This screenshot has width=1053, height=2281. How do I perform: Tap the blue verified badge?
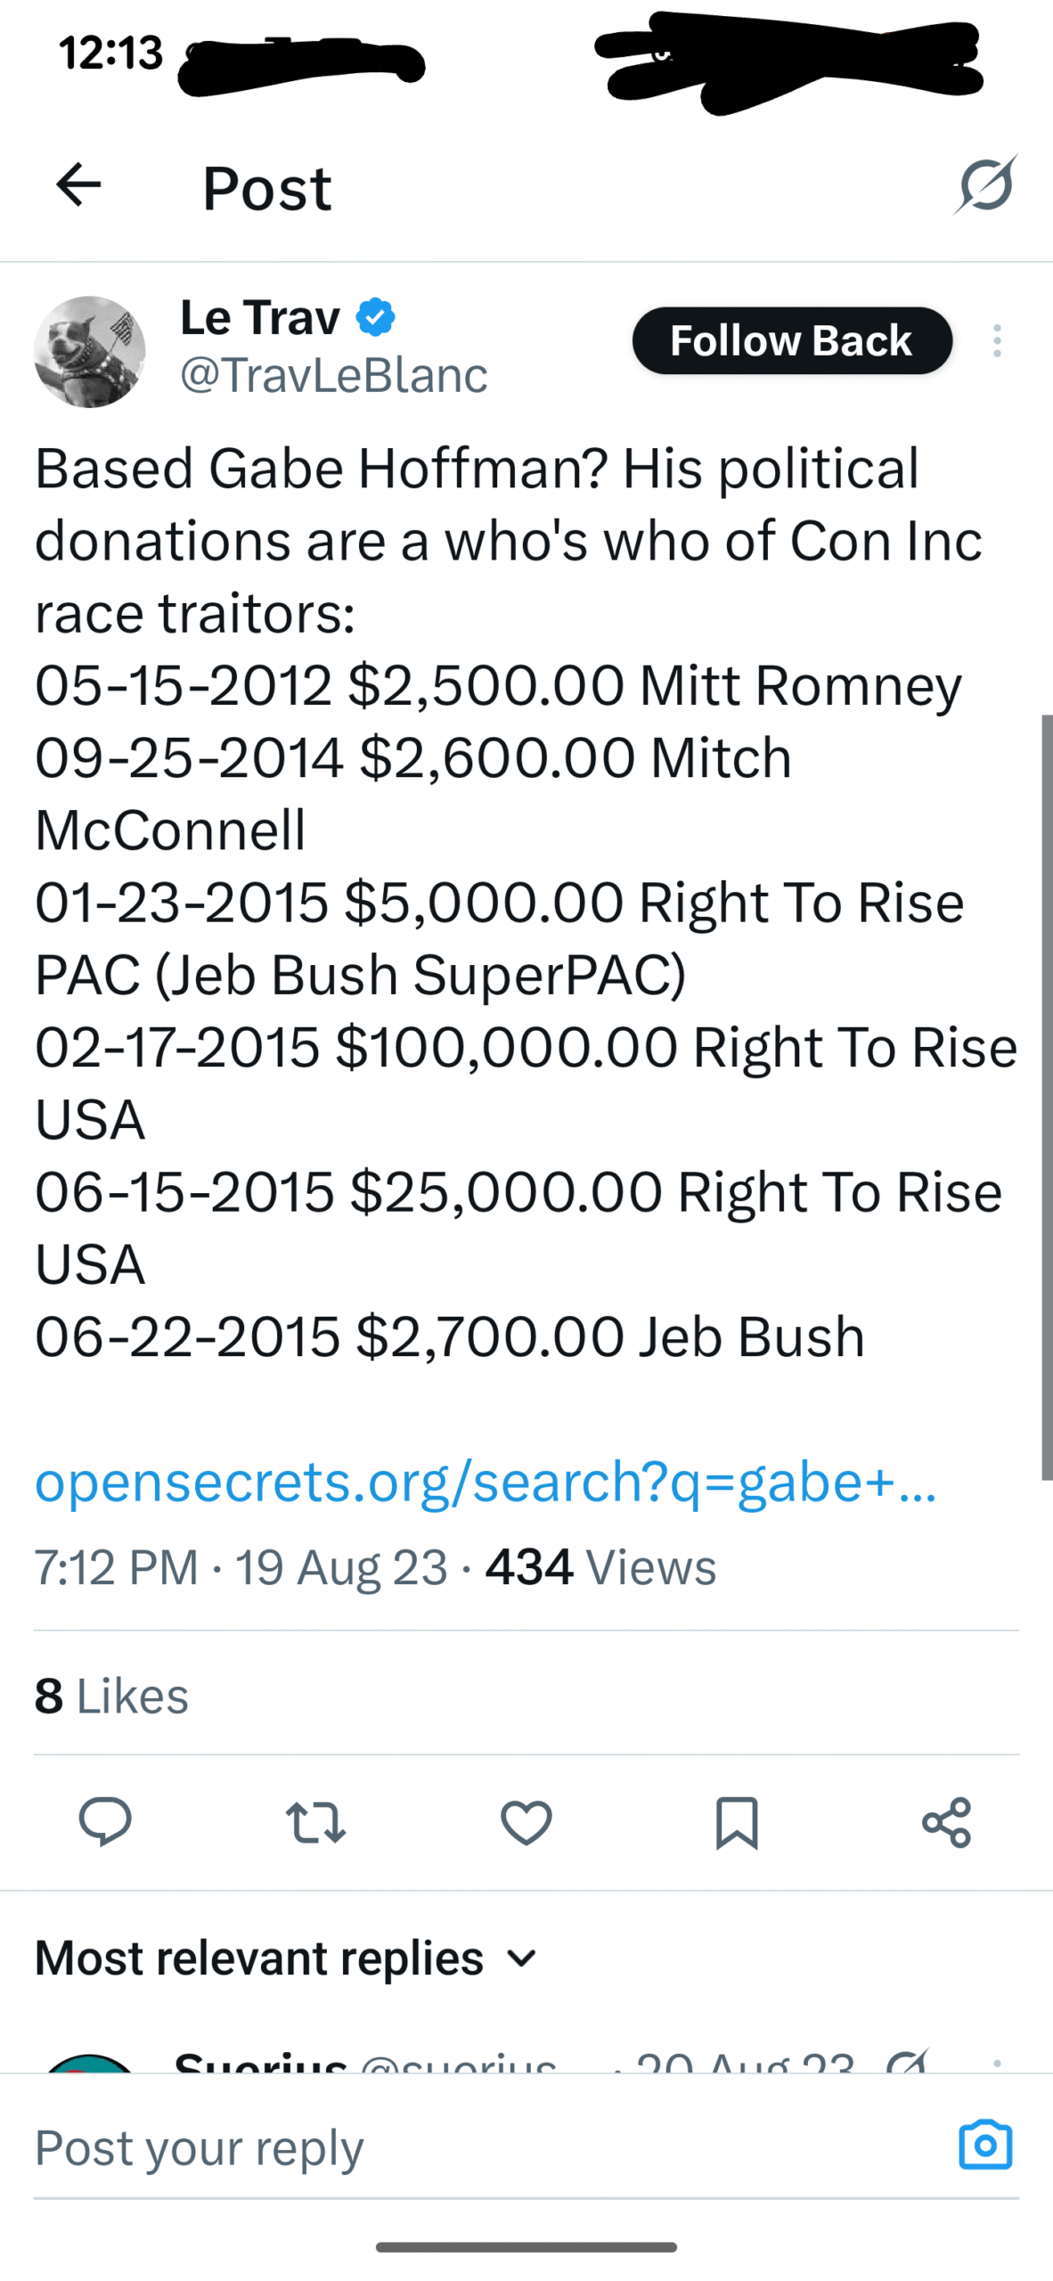coord(376,317)
